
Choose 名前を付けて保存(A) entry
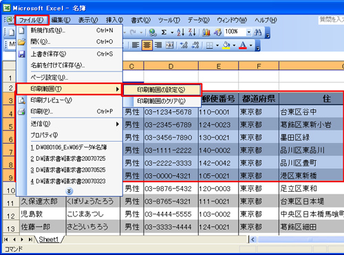click(x=69, y=65)
